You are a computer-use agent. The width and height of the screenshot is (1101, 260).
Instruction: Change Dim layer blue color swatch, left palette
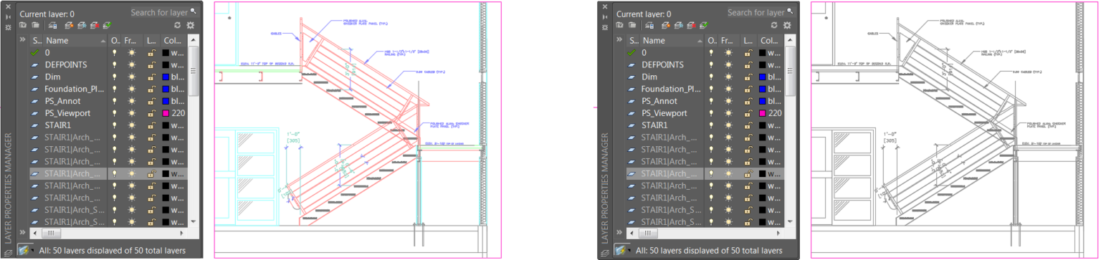[x=166, y=77]
